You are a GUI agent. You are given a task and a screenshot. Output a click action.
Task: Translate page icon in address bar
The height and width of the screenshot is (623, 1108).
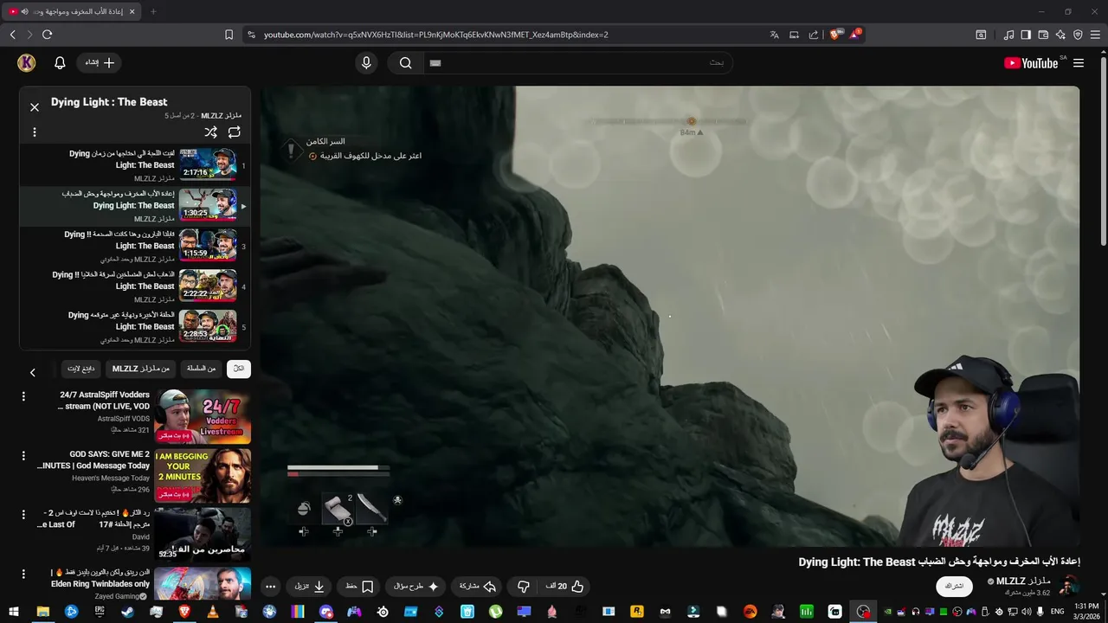(774, 35)
